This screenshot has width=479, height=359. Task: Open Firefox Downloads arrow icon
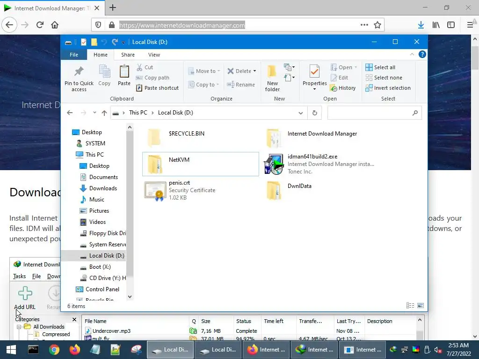421,25
